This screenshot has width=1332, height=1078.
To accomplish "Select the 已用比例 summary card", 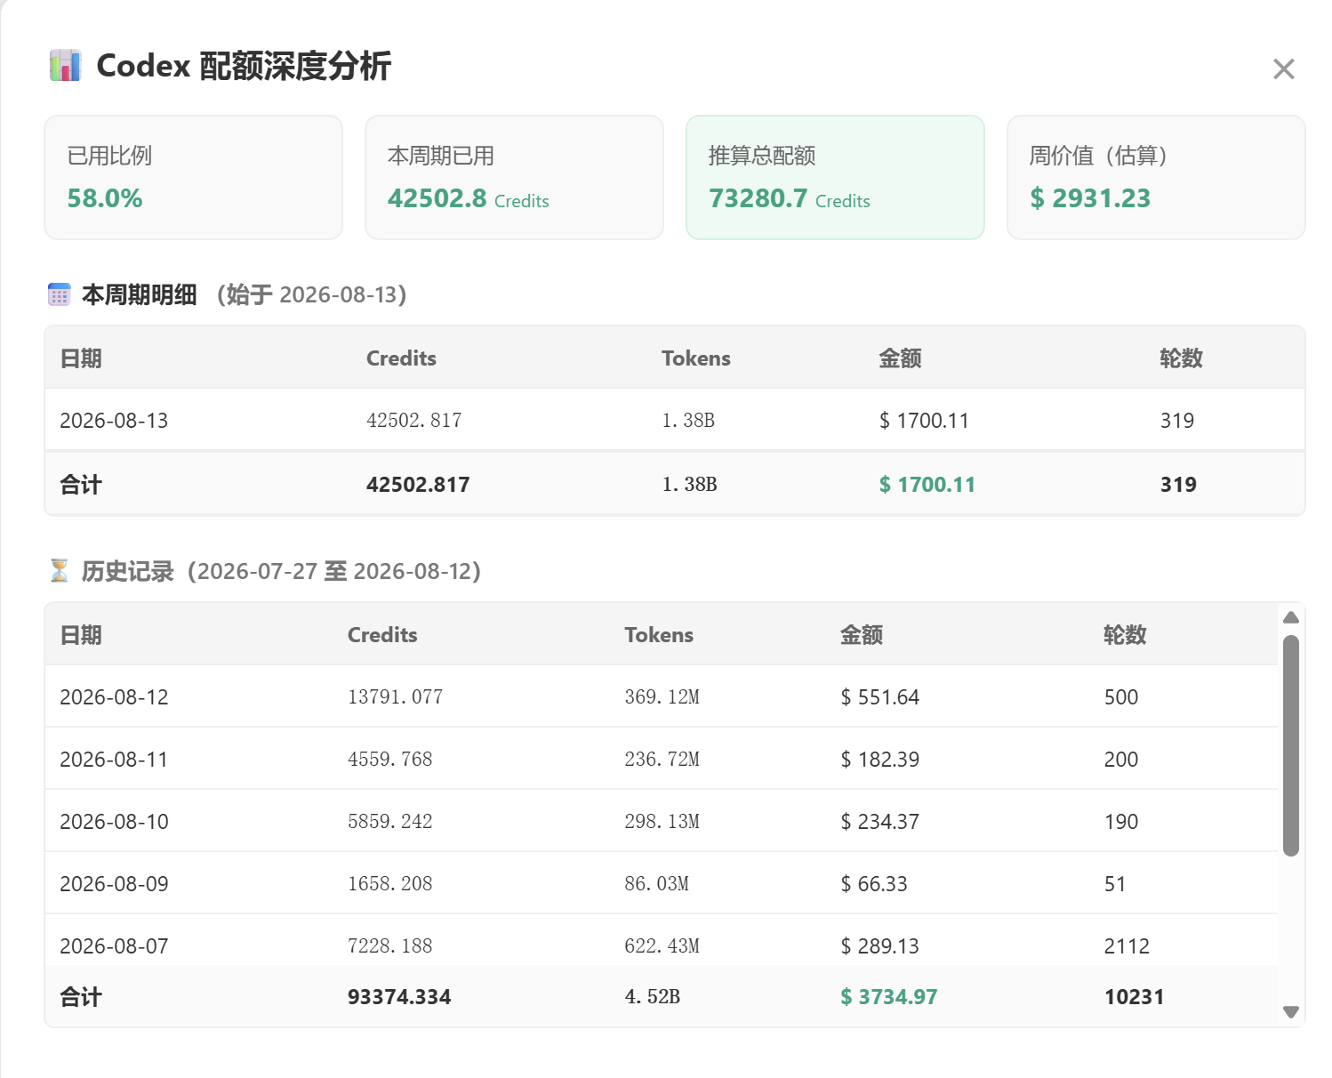I will [x=194, y=177].
